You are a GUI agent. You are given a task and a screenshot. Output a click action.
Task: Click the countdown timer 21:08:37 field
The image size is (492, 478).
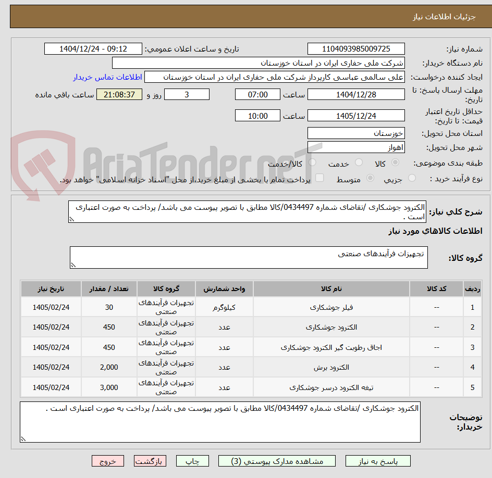point(119,94)
